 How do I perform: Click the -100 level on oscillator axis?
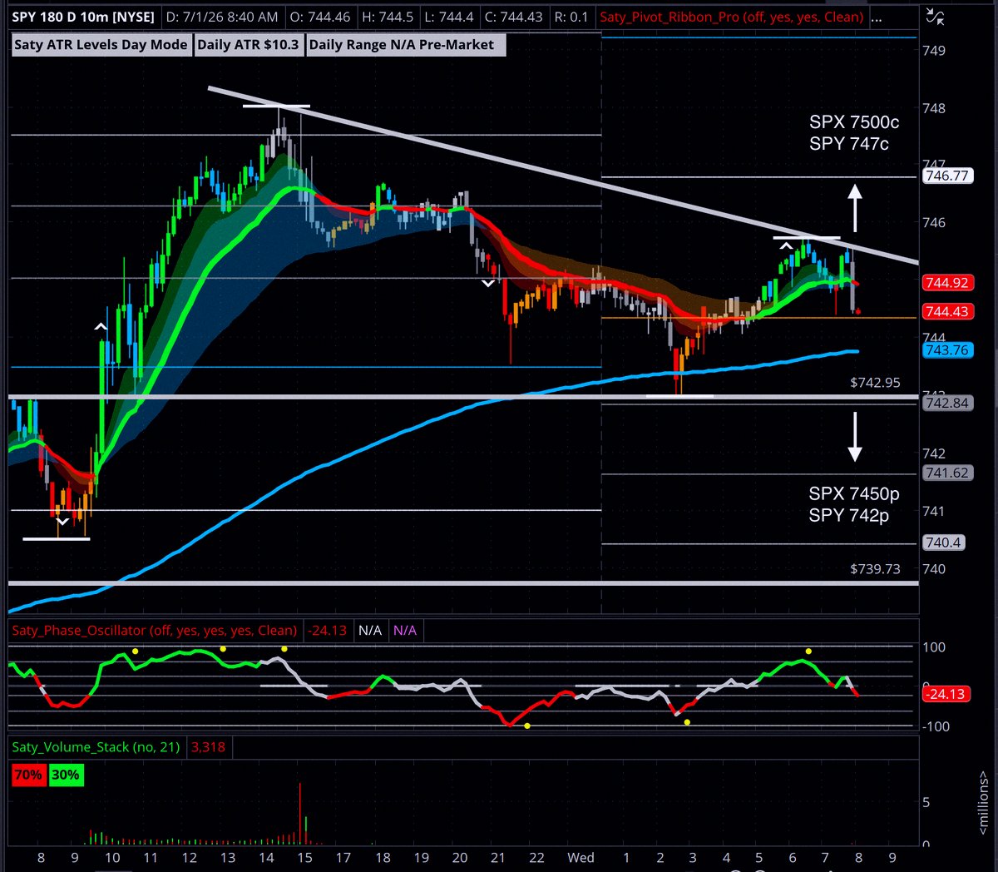(936, 726)
